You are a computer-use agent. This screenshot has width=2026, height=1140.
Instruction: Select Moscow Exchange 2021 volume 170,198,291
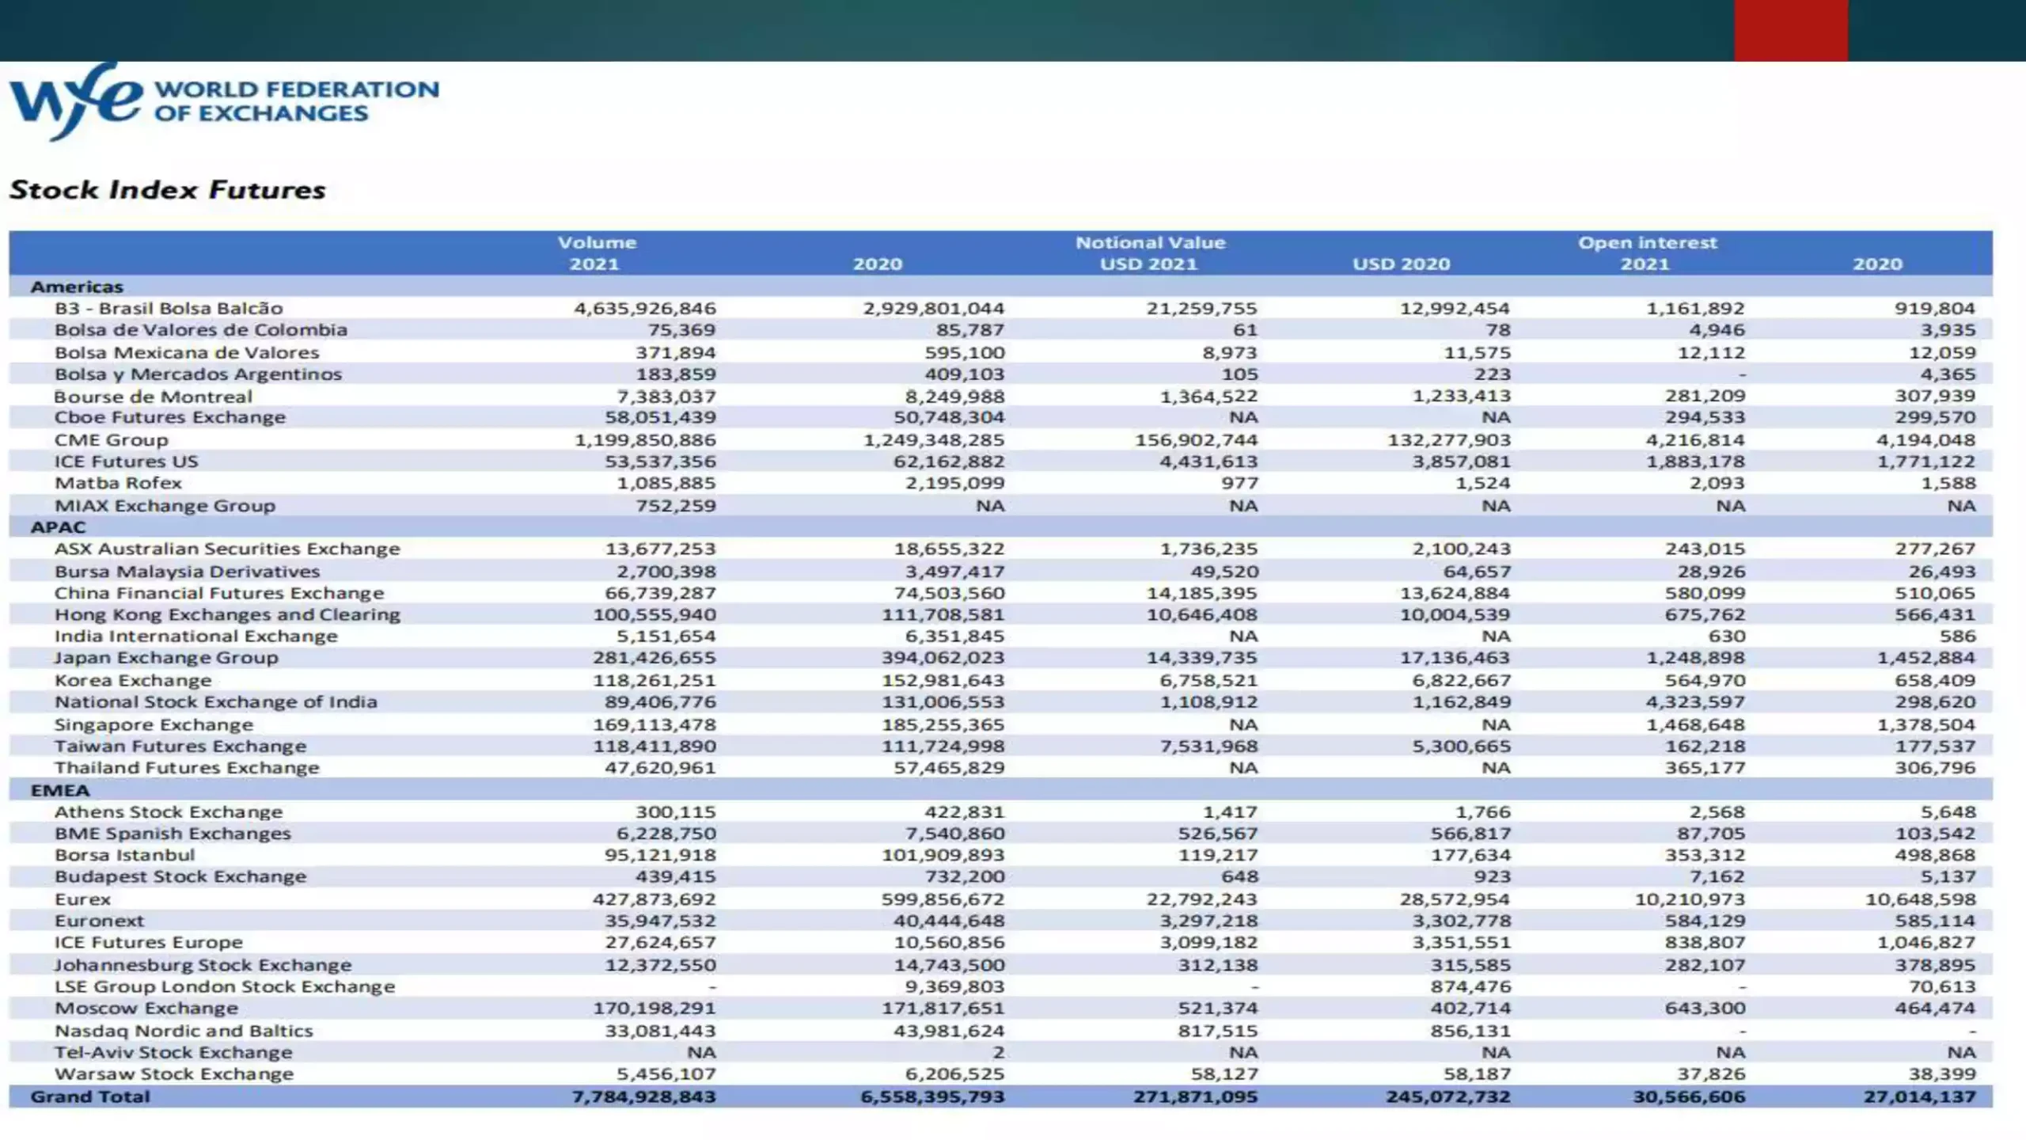pos(654,1008)
